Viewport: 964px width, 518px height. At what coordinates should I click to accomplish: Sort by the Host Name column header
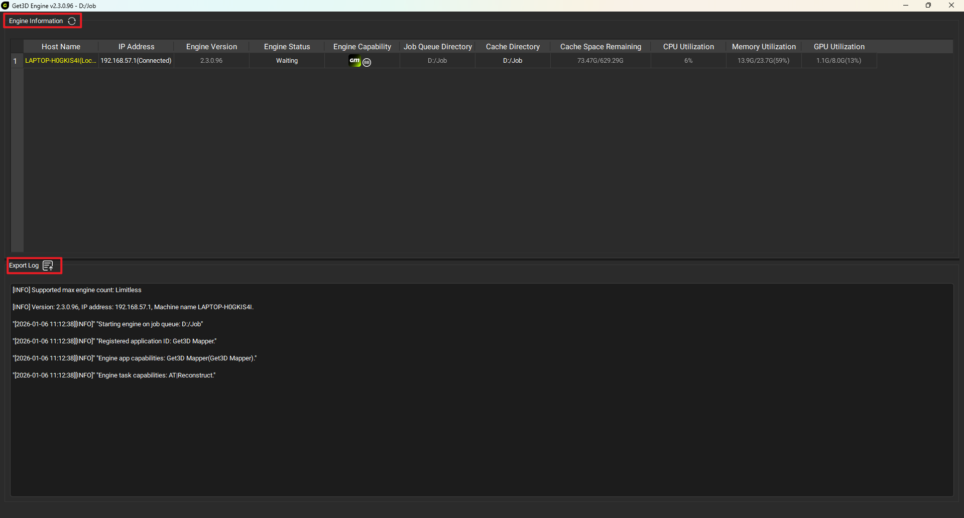tap(61, 47)
